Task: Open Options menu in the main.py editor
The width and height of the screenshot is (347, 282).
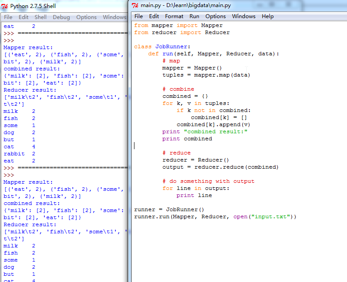Action: [216, 16]
